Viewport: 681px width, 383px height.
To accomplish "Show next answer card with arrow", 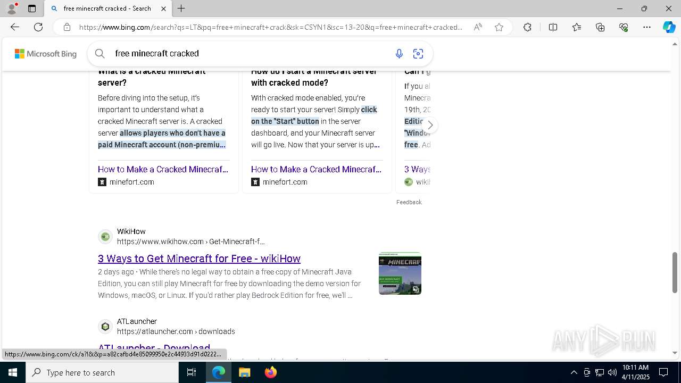I will coord(430,126).
